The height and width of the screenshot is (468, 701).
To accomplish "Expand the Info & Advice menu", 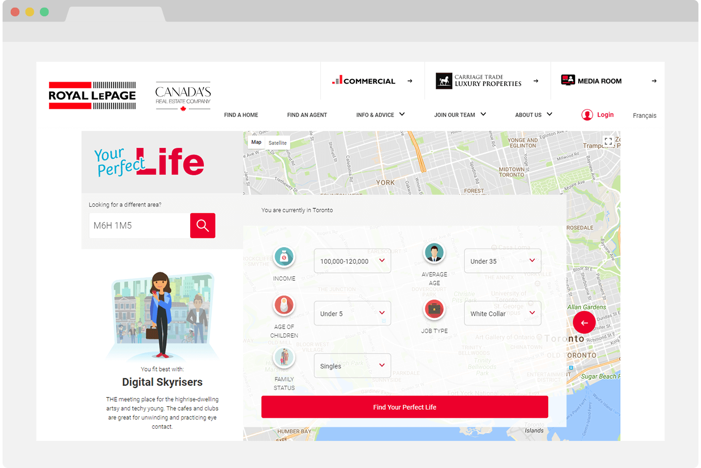I will pyautogui.click(x=380, y=115).
